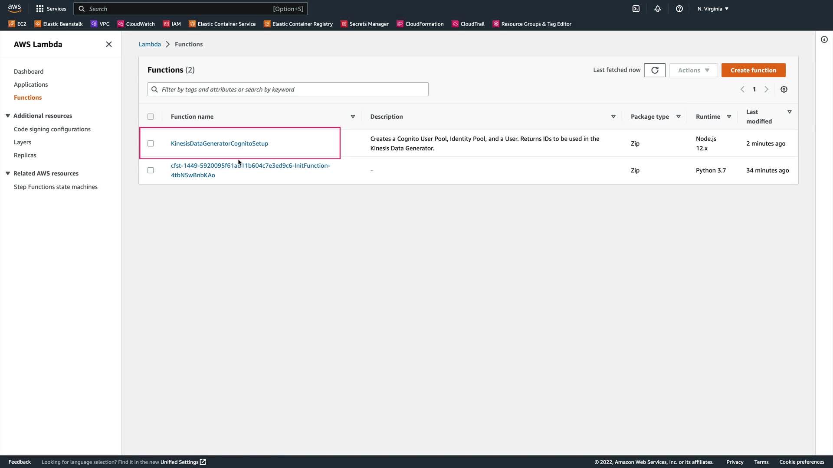
Task: Close the AWS Lambda side panel
Action: [109, 44]
